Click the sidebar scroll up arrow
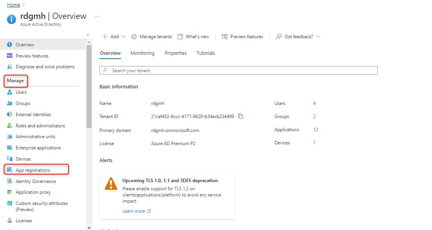 pos(89,42)
